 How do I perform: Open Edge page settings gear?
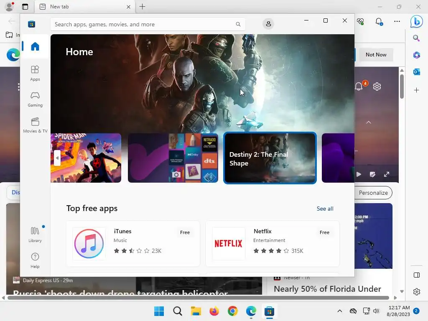[x=377, y=87]
